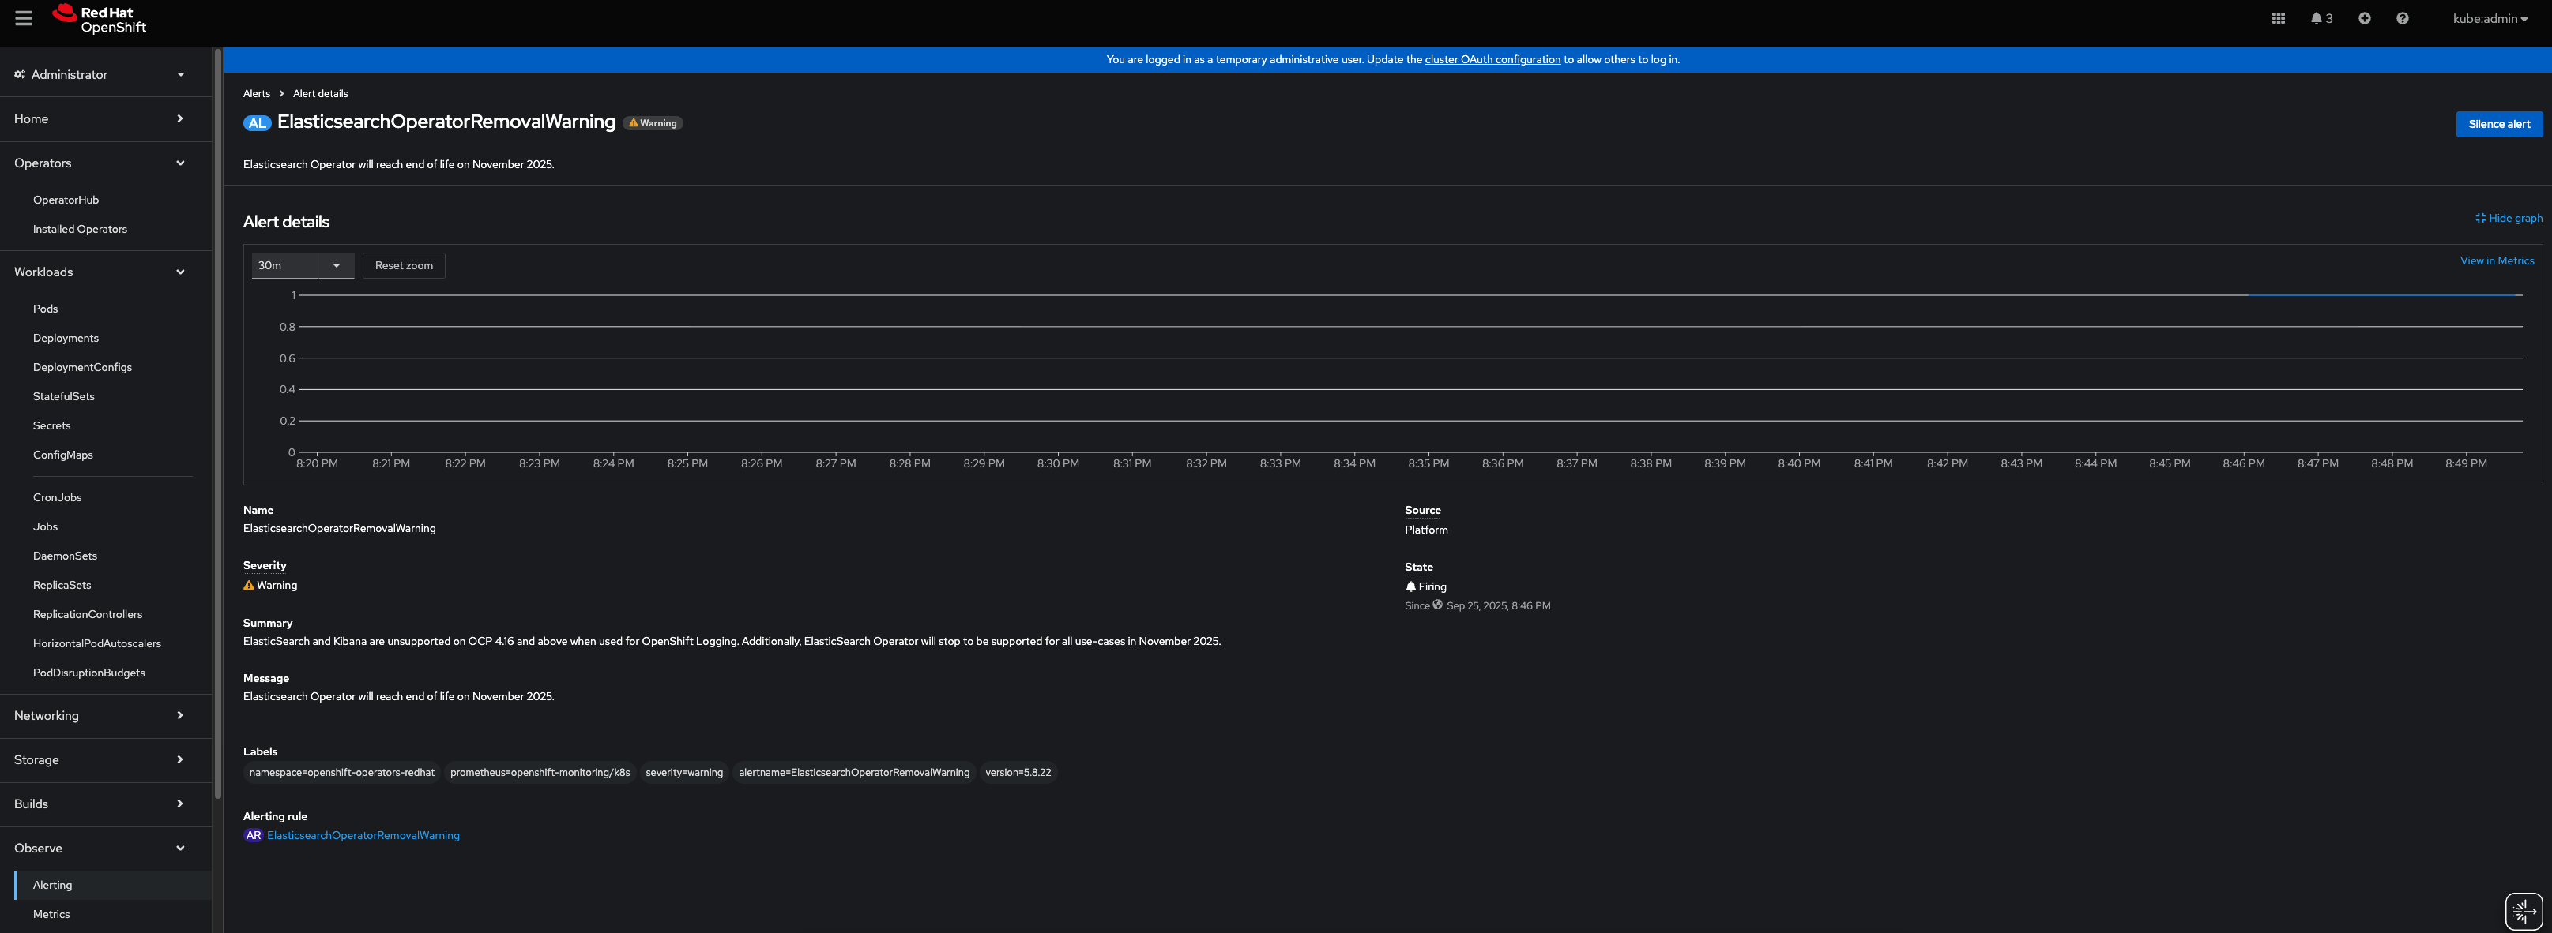Click the plus import icon in header
Viewport: 2552px width, 933px height.
tap(2364, 19)
